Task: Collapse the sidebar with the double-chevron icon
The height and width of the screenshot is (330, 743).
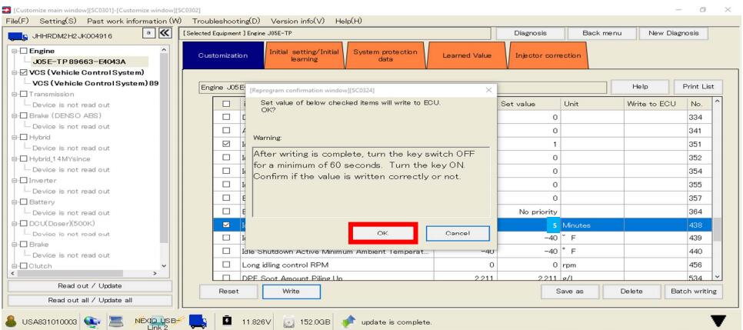Action: click(x=165, y=33)
